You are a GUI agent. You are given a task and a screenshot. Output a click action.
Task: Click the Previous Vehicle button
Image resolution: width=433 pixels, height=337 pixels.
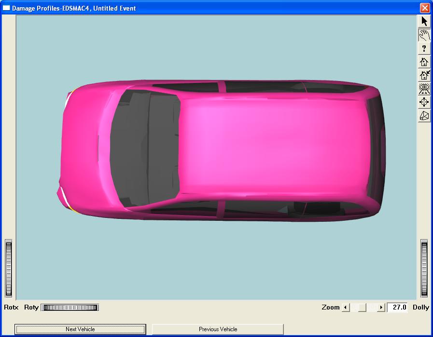218,329
